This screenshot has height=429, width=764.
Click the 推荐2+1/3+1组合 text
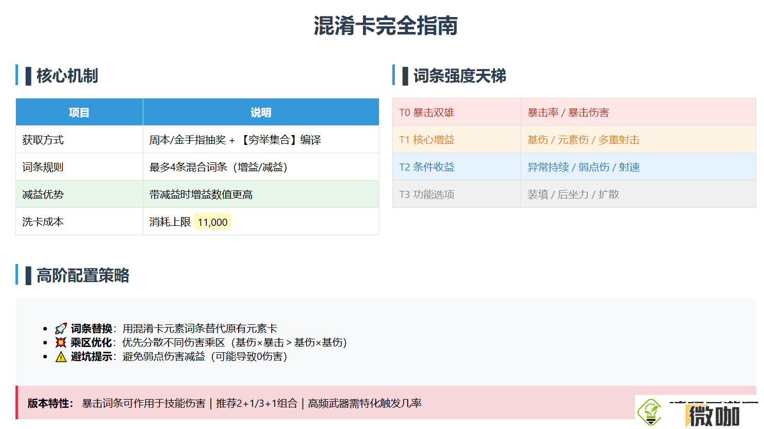coord(257,403)
